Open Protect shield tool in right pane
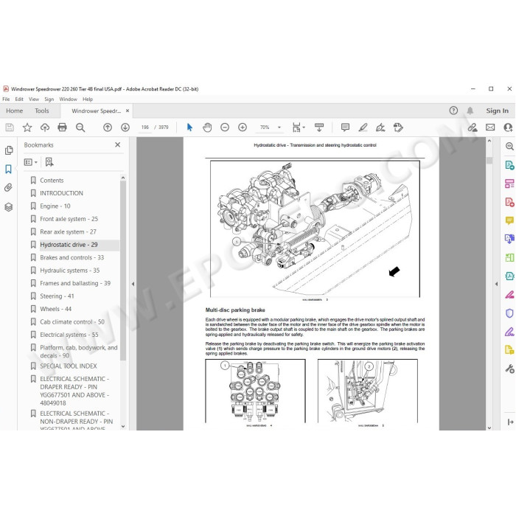Viewport: 516px width, 516px height. pyautogui.click(x=509, y=313)
